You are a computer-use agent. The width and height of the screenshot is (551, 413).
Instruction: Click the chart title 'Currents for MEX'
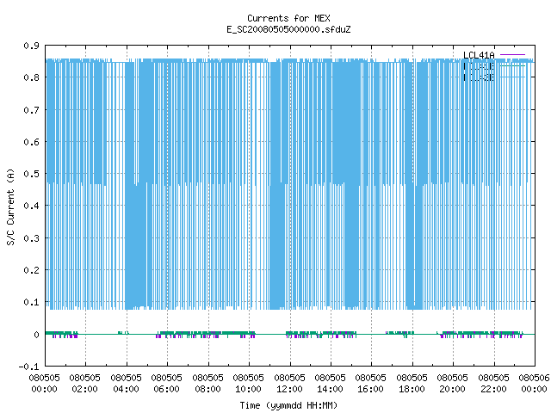coord(288,18)
